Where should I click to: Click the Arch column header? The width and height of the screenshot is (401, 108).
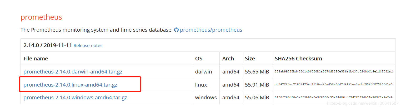coord(228,59)
